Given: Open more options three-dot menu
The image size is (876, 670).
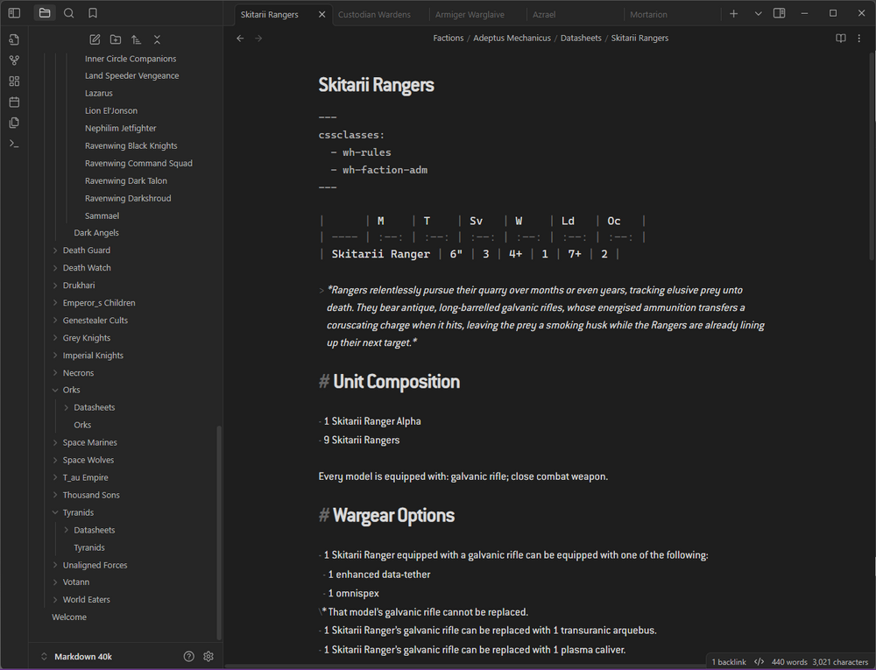Looking at the screenshot, I should point(859,38).
